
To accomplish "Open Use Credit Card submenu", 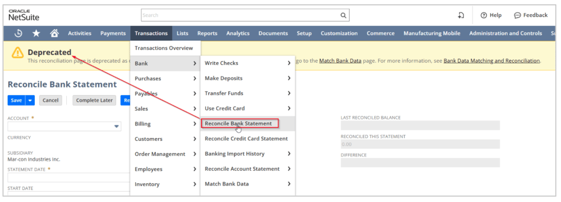I will 247,108.
